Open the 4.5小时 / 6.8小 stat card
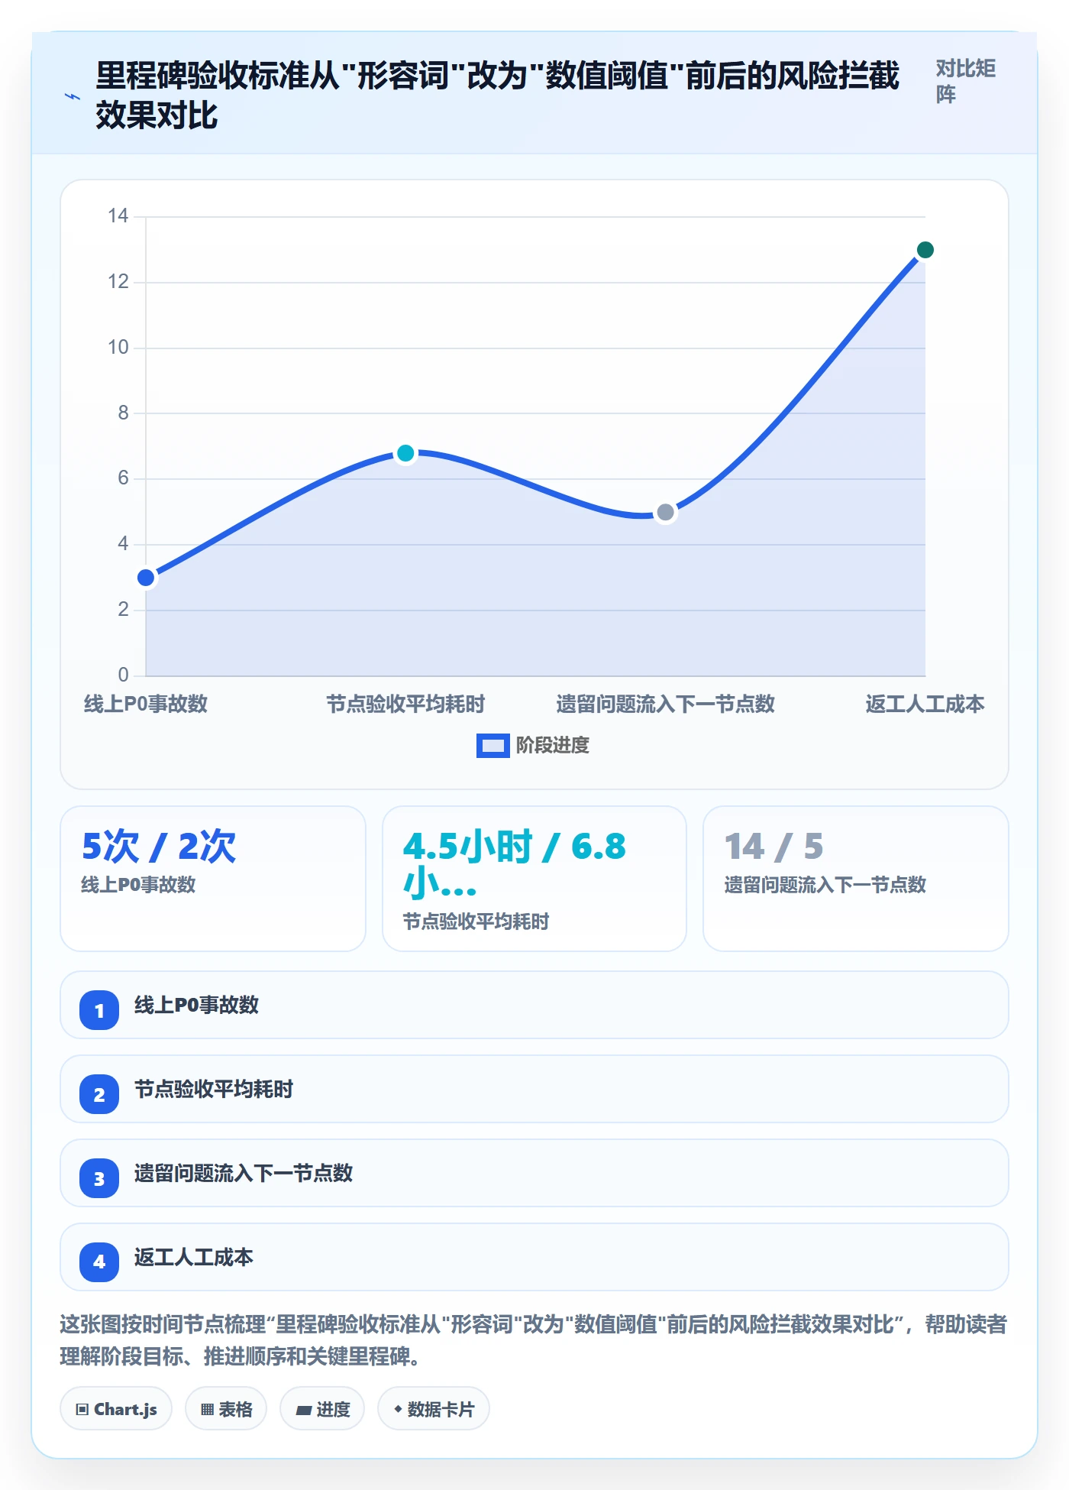Viewport: 1069px width, 1490px height. click(534, 879)
